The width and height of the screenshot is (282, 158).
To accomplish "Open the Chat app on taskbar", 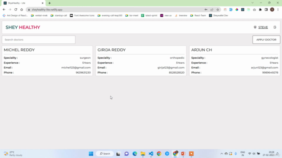I will 126,154.
